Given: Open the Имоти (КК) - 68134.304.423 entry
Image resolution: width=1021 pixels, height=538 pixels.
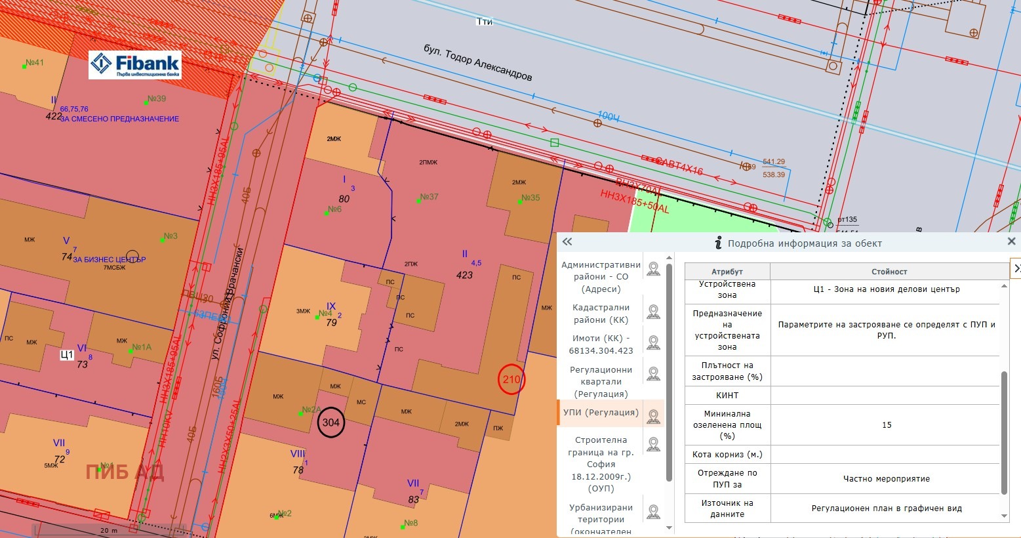Looking at the screenshot, I should (x=600, y=344).
